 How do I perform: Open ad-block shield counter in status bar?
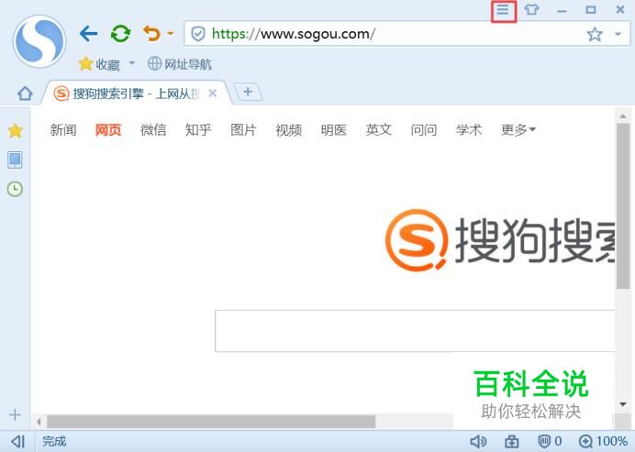550,441
